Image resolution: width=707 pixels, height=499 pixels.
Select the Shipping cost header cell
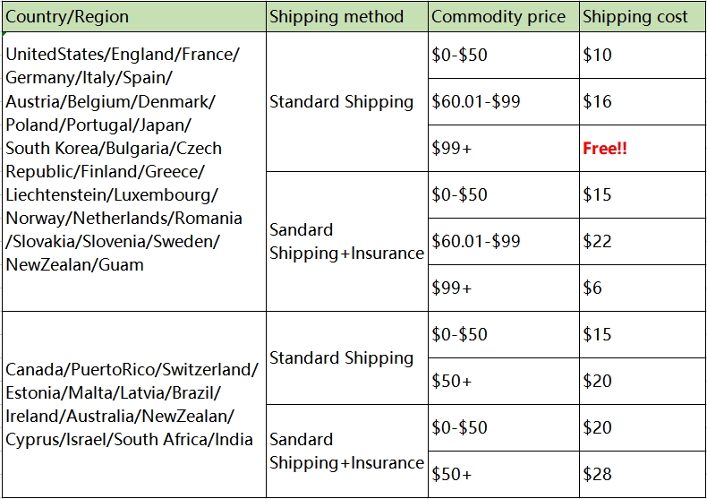click(635, 16)
